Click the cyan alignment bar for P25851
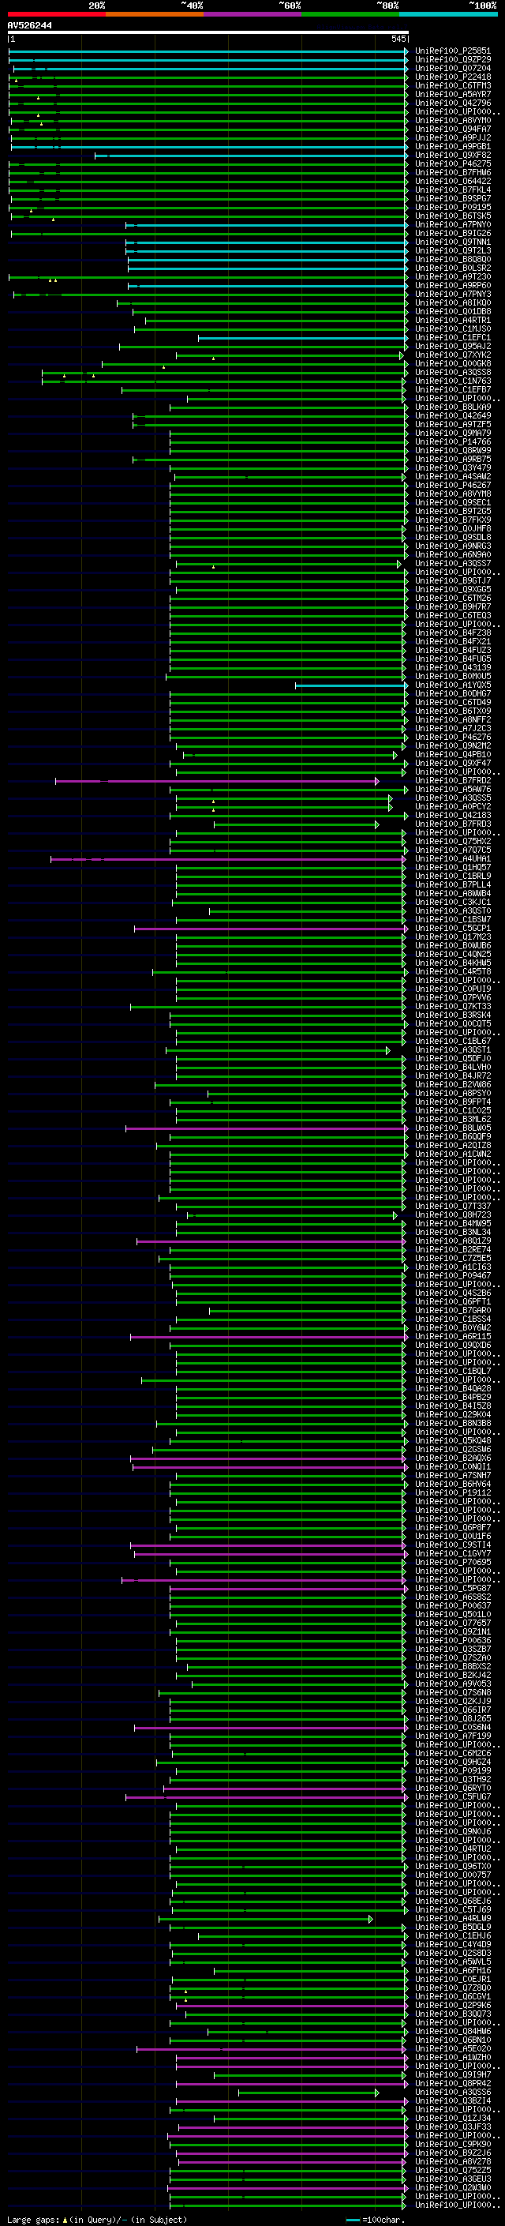505x2226 pixels. (208, 51)
